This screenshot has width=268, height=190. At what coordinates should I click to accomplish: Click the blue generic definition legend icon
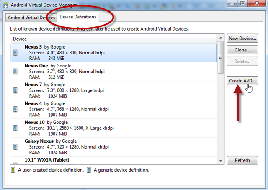89,170
